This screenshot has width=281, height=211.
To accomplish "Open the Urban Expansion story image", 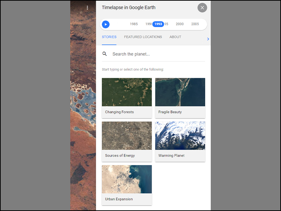I will coord(127,179).
